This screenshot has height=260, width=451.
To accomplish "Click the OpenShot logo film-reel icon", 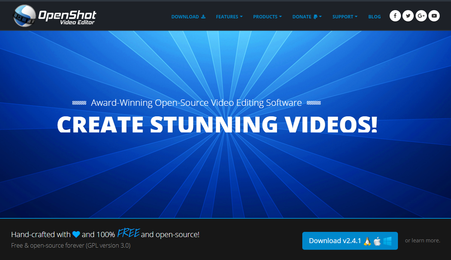I will point(24,16).
